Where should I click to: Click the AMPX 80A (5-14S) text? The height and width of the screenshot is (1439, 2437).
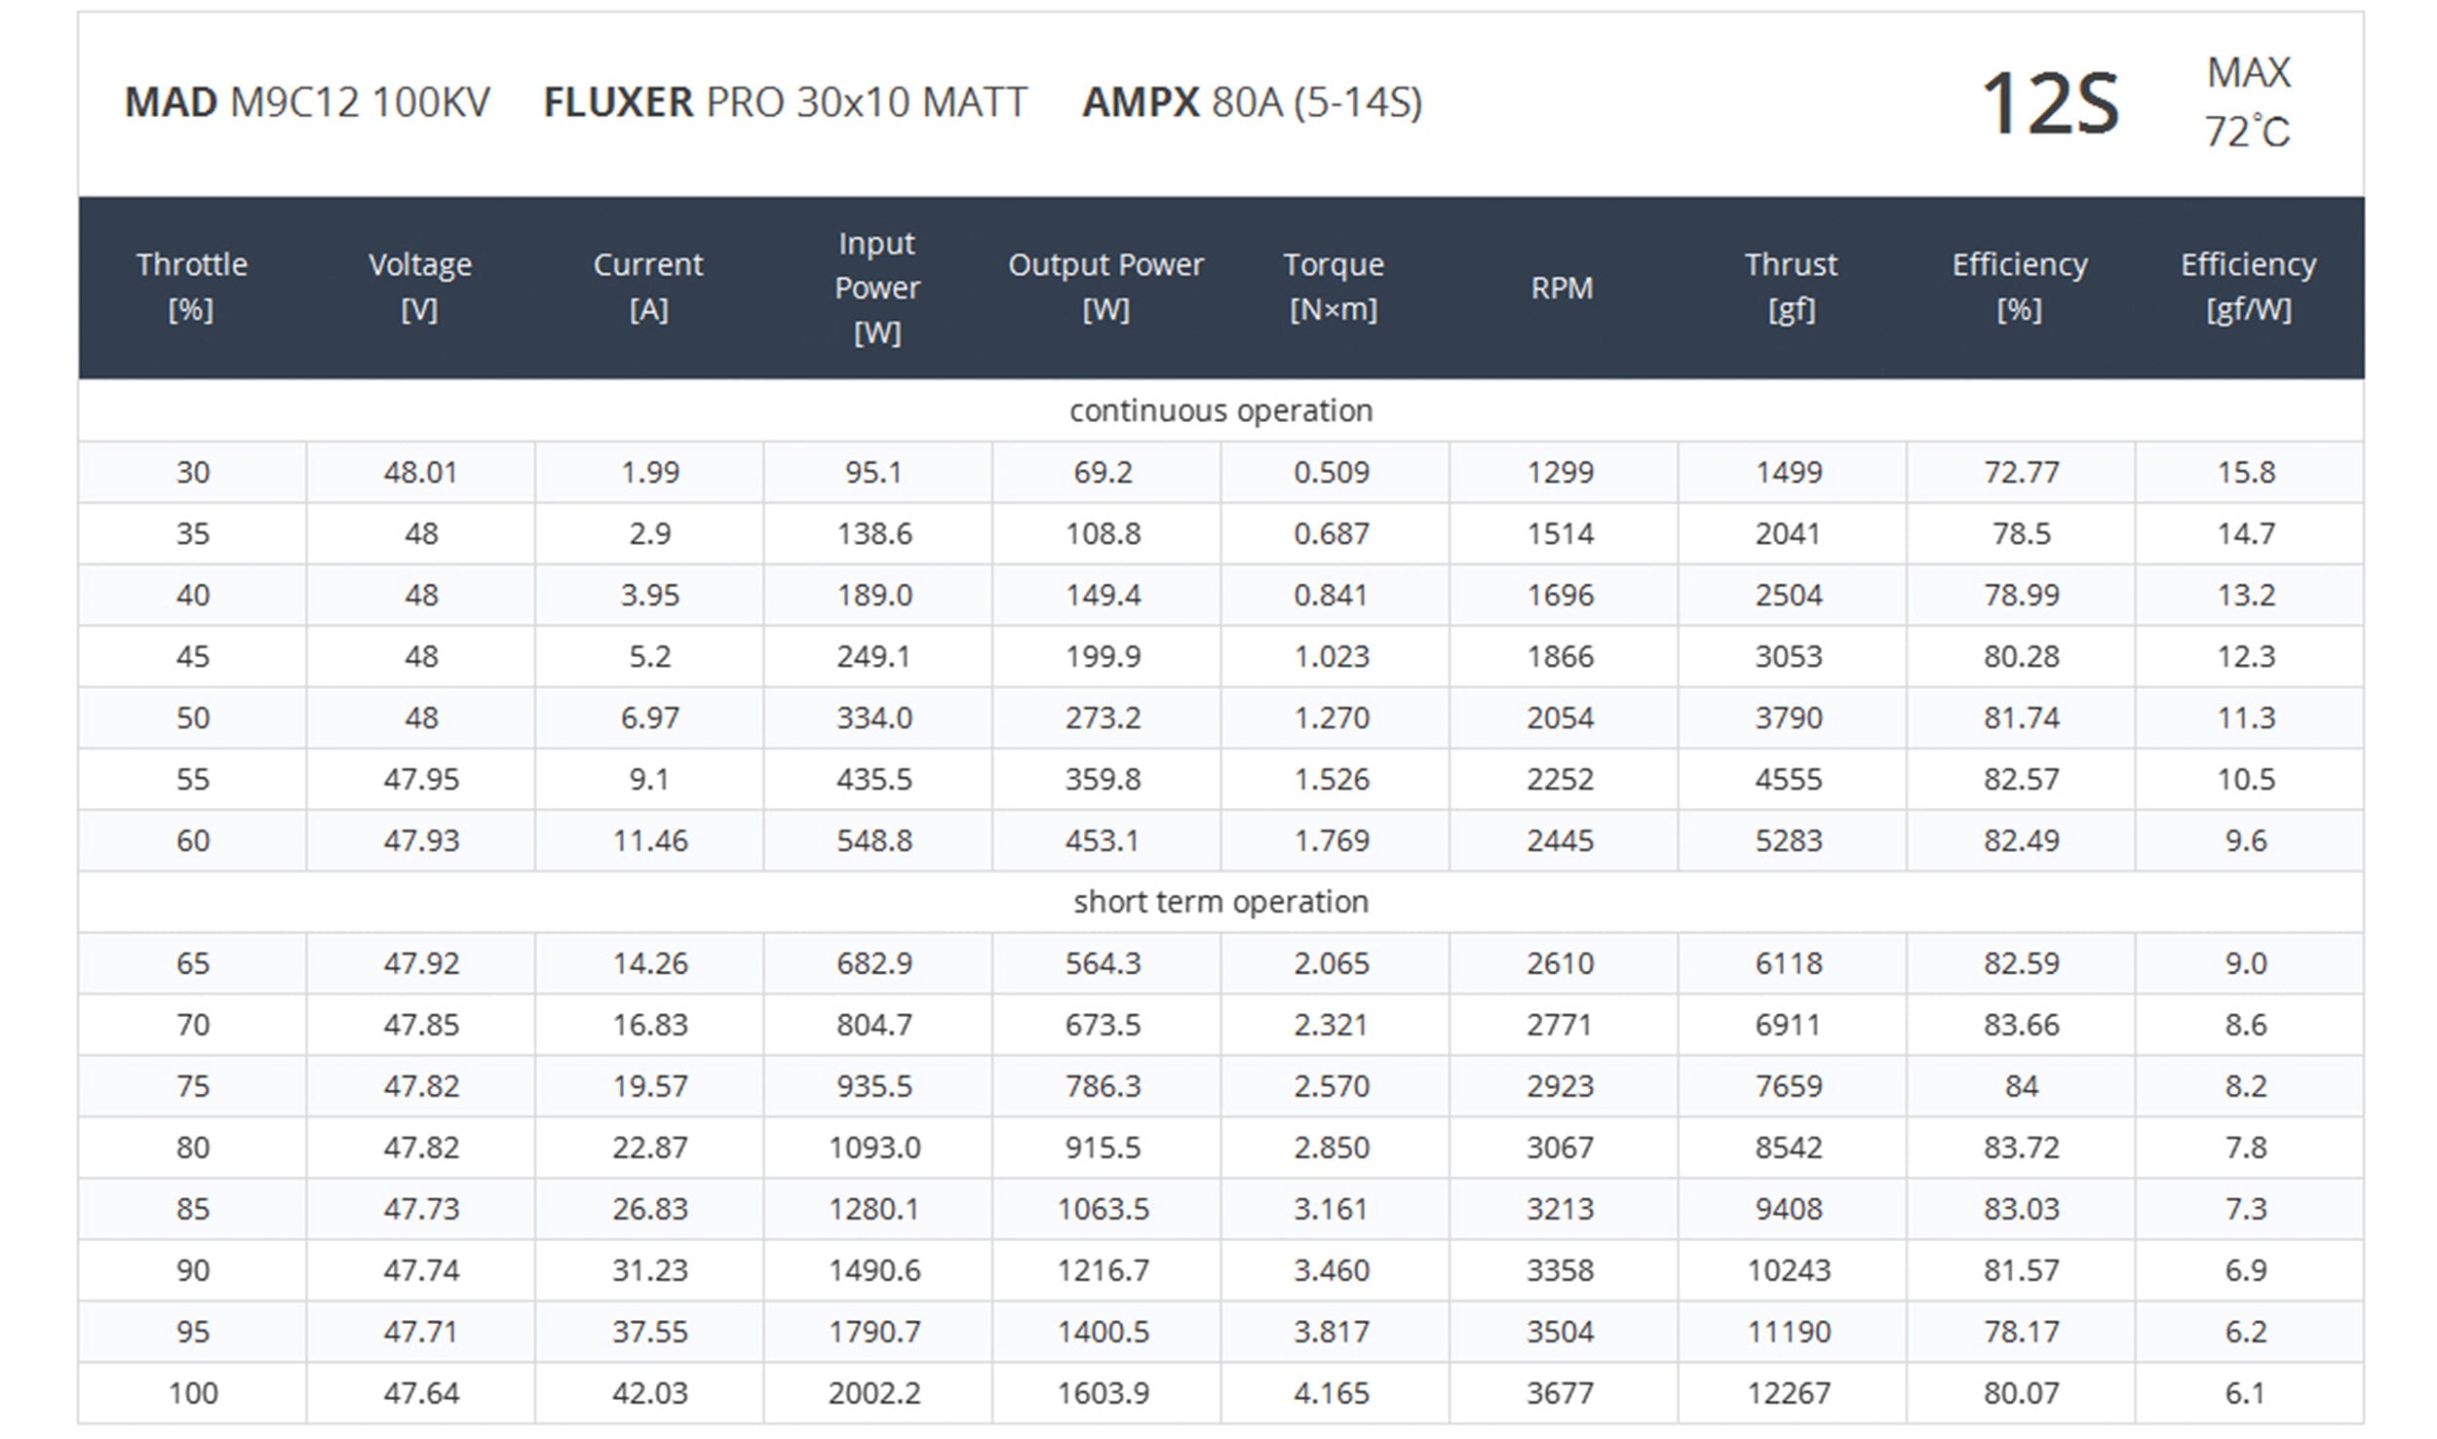(1252, 102)
